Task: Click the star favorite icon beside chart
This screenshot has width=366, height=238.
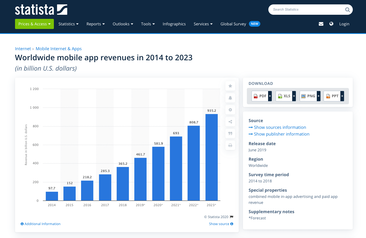Action: click(230, 86)
